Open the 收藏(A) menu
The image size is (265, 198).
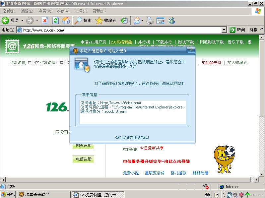tap(63, 11)
